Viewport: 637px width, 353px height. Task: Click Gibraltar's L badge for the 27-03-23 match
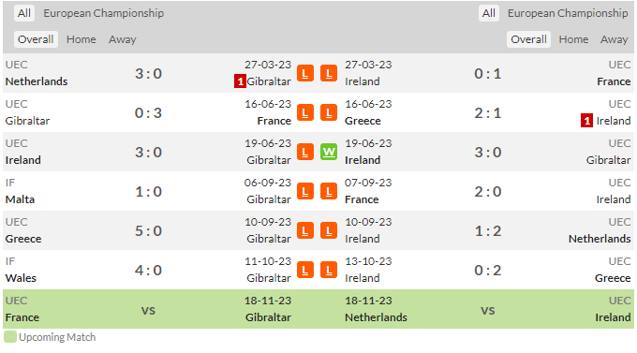(x=305, y=74)
